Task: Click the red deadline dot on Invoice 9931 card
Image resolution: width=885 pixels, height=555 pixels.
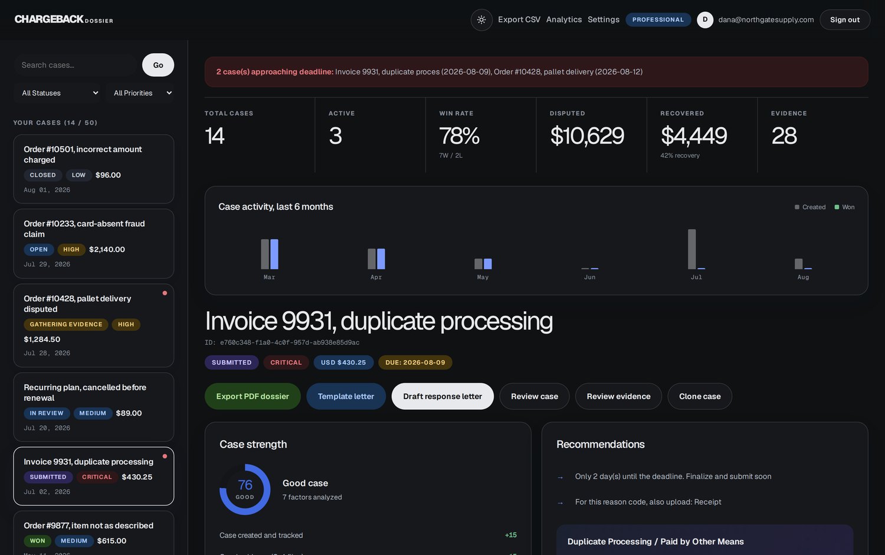Action: 165,456
